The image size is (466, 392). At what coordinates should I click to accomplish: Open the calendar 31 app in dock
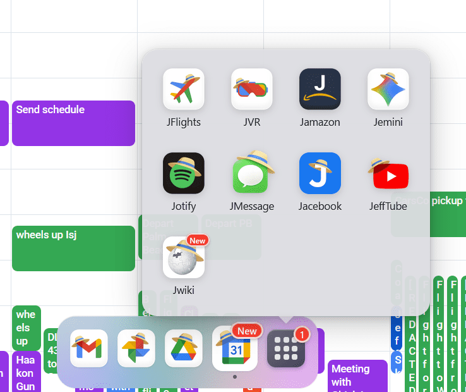[x=235, y=348]
